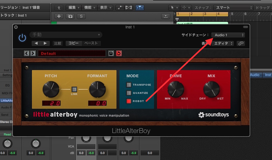Toggle ROBOT mode button
The width and height of the screenshot is (272, 160).
pos(129,101)
